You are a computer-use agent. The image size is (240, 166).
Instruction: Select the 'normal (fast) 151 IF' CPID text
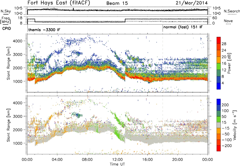coord(183,27)
